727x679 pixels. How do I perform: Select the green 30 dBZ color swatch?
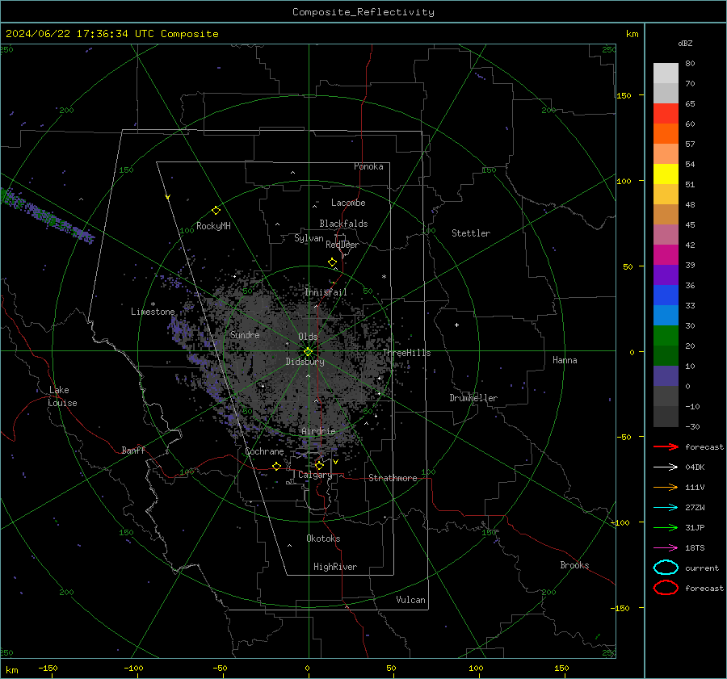pyautogui.click(x=666, y=335)
